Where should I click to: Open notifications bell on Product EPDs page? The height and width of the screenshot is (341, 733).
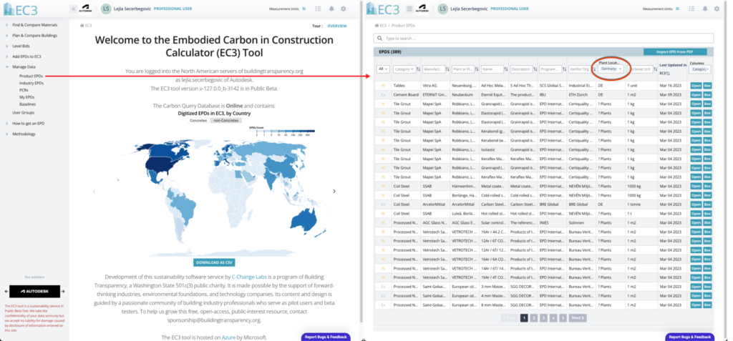tap(705, 9)
